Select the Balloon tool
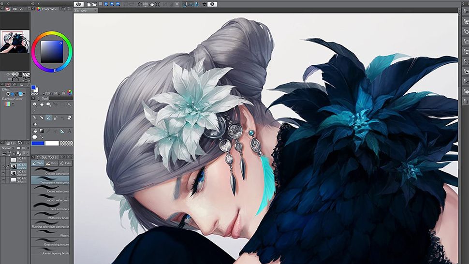The width and height of the screenshot is (469, 264). (35, 137)
